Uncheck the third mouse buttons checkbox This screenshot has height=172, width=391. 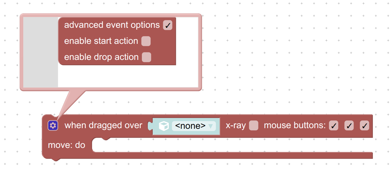click(x=364, y=126)
